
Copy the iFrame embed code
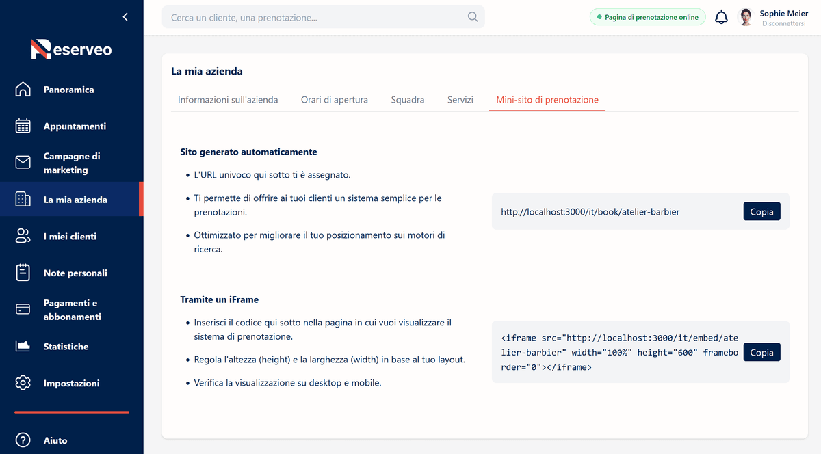(761, 353)
